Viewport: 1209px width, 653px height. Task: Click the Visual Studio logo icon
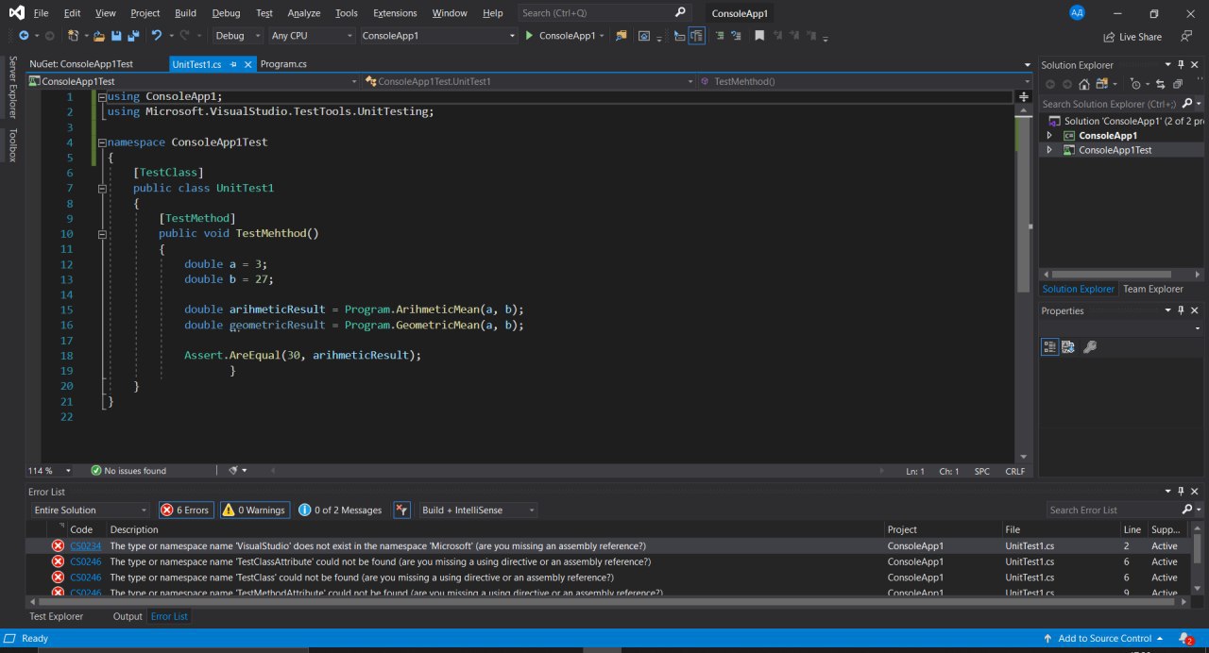pyautogui.click(x=15, y=13)
